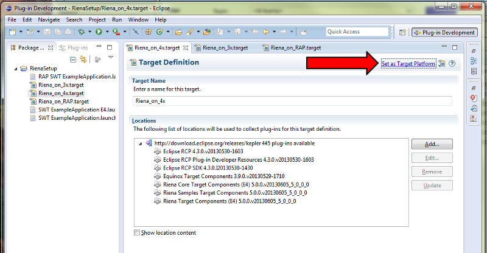Open the Help question mark icon

tap(452, 64)
